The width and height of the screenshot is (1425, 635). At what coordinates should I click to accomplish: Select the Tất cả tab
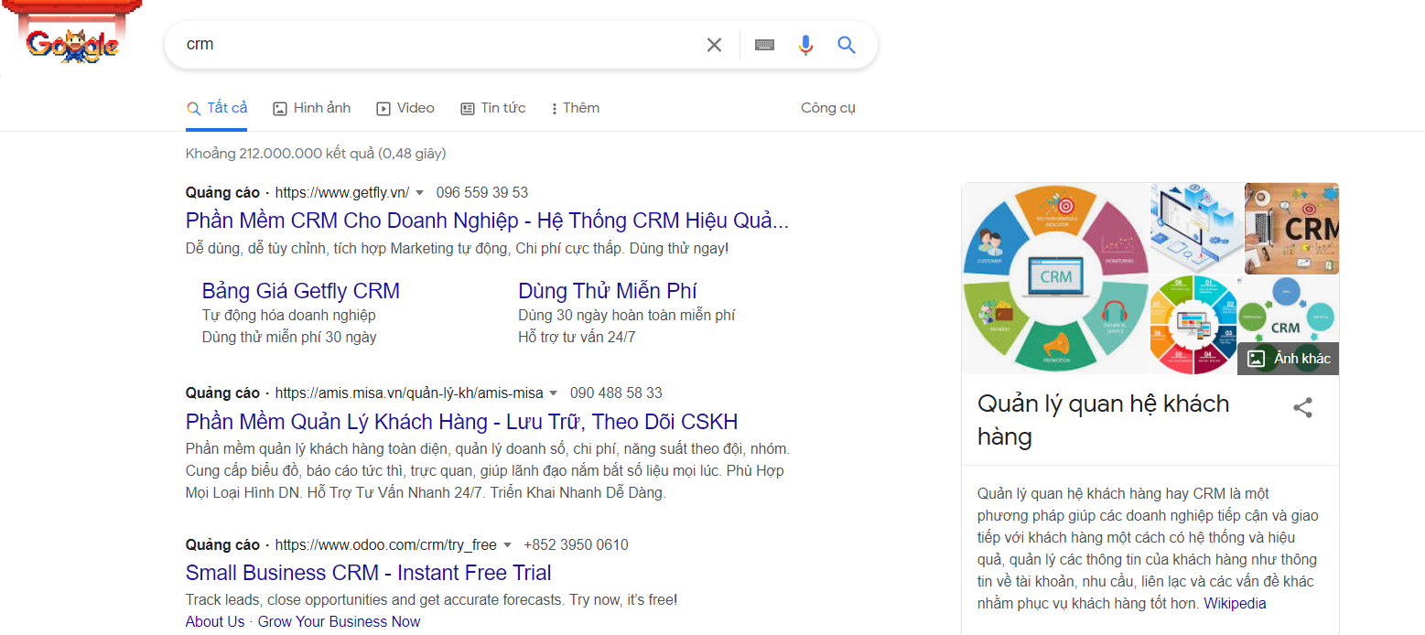click(217, 108)
